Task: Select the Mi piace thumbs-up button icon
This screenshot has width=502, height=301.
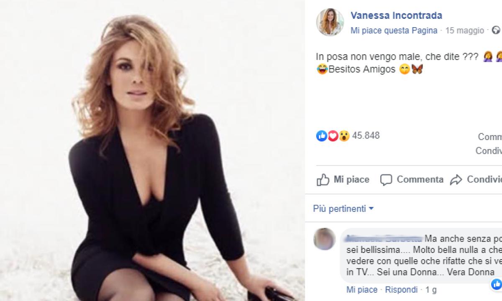Action: pos(323,179)
